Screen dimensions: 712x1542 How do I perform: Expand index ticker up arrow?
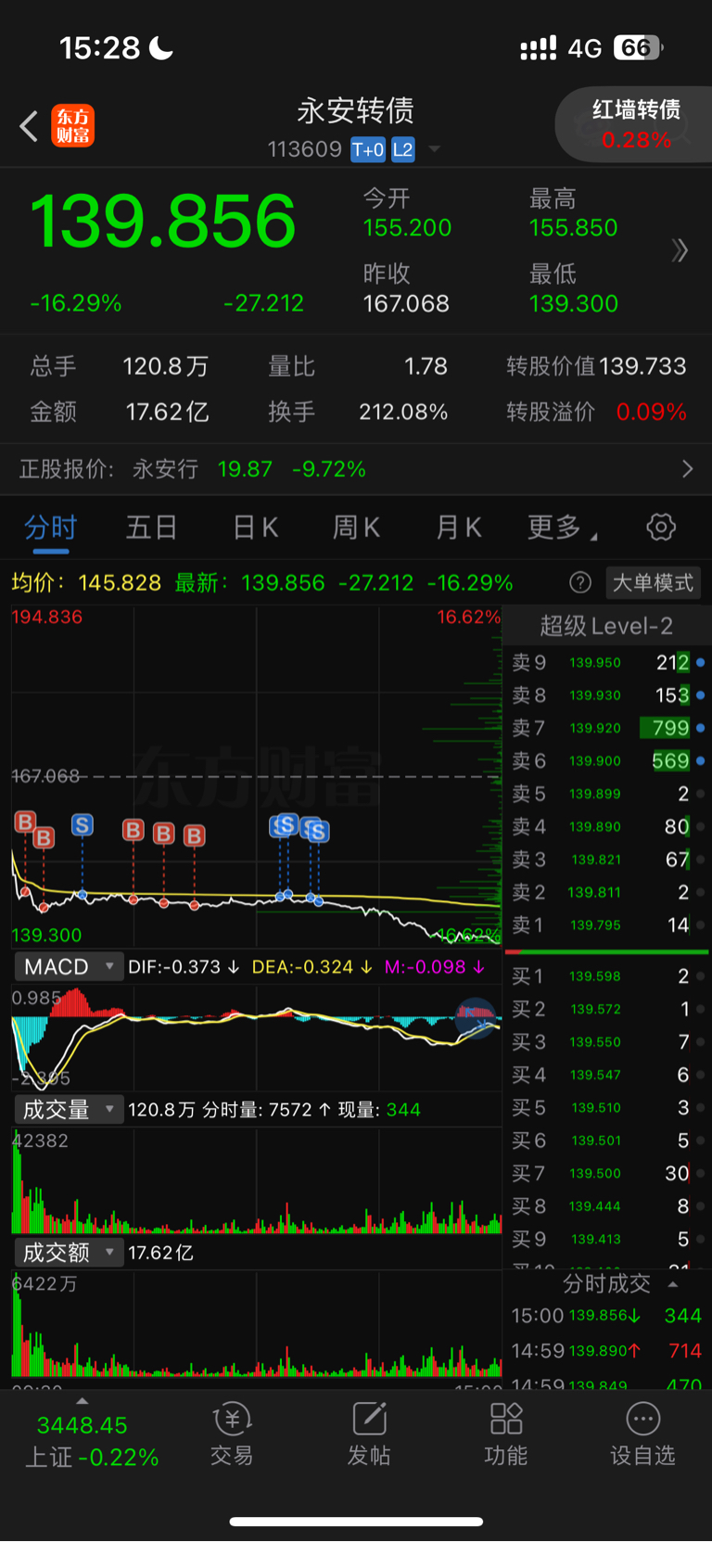tap(82, 1401)
